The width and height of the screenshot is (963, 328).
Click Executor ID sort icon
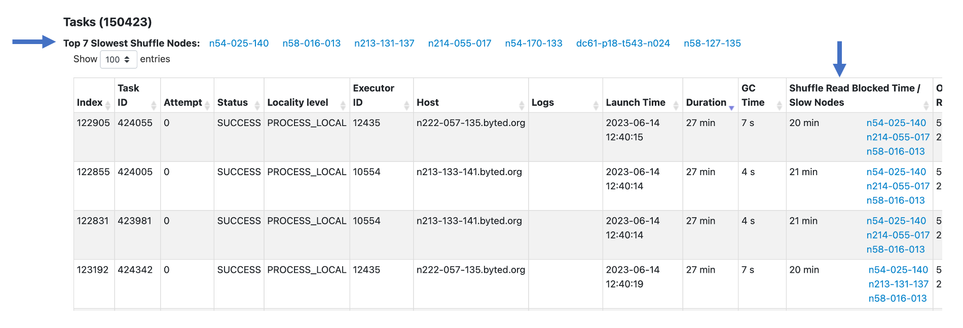(x=406, y=105)
